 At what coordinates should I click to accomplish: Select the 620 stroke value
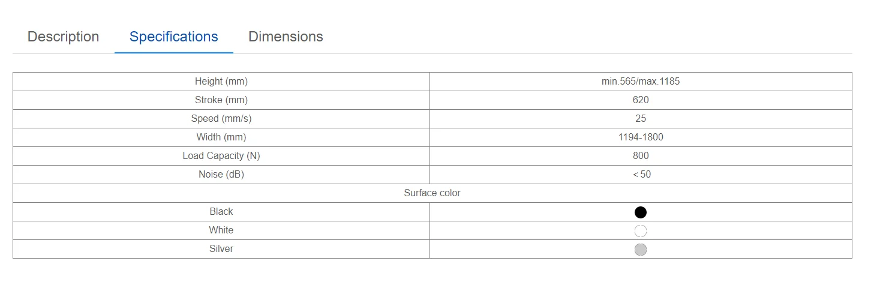click(641, 100)
